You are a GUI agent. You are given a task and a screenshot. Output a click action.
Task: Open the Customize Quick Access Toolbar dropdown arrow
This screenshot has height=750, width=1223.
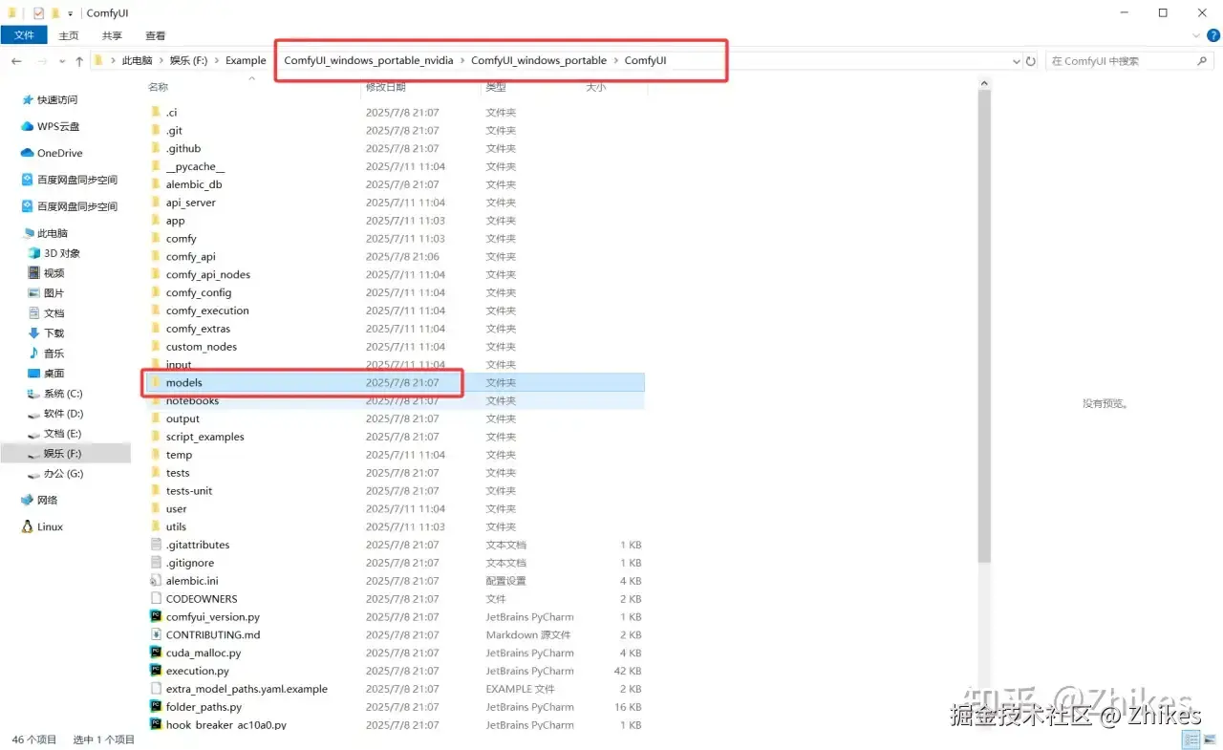tap(70, 13)
